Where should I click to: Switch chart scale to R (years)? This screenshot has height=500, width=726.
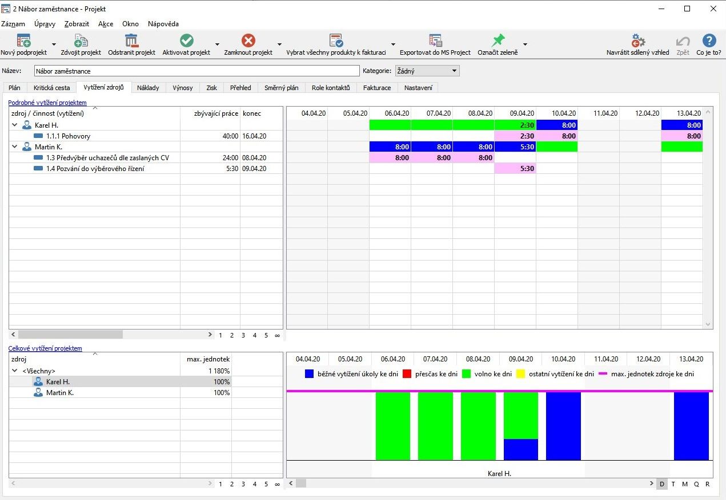(x=707, y=484)
